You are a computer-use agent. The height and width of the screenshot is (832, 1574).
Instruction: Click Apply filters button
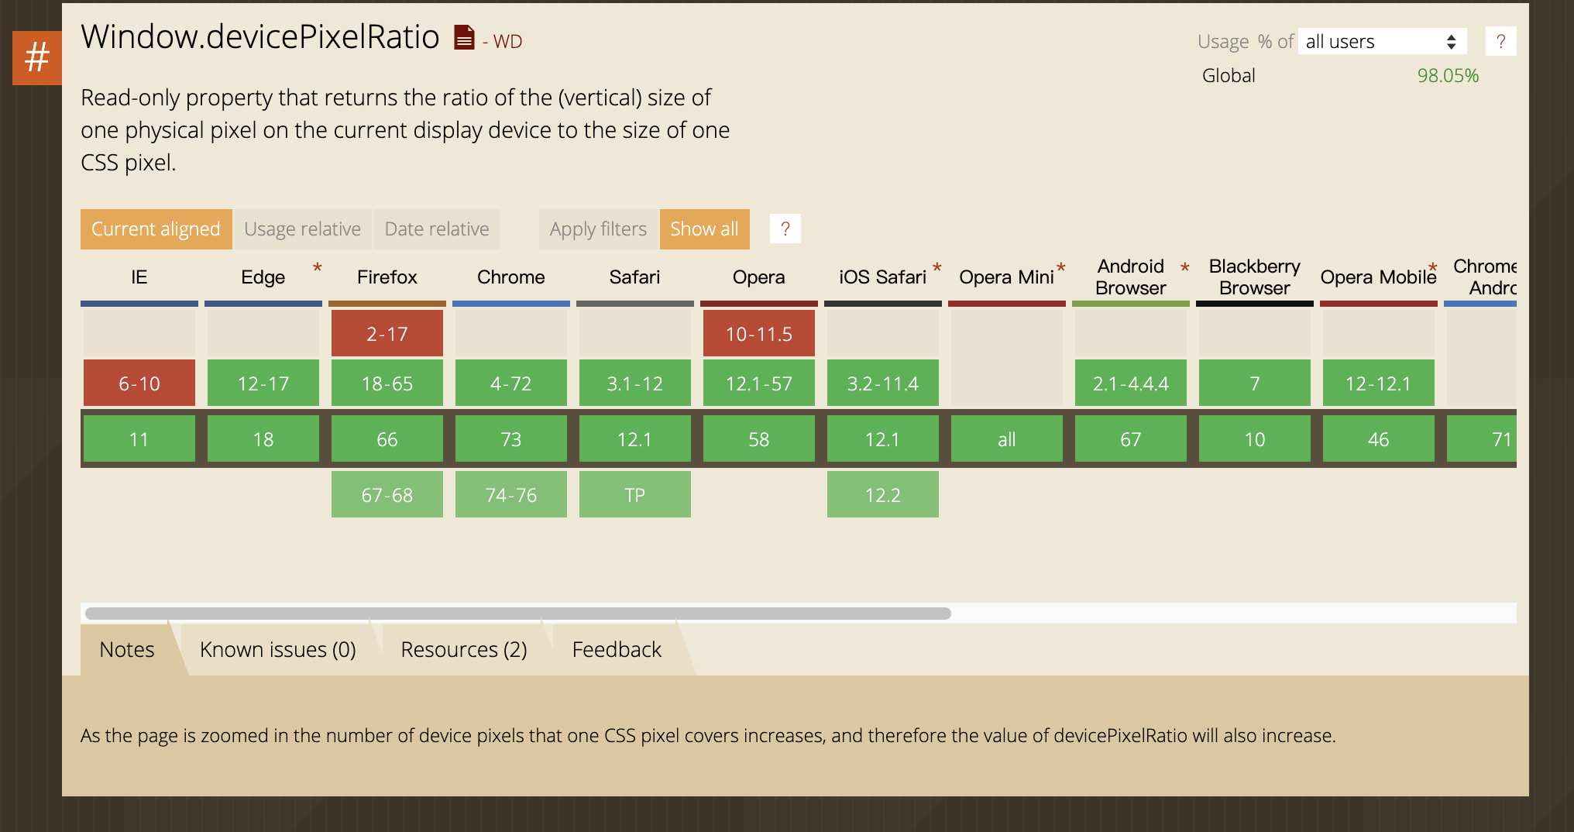click(598, 229)
